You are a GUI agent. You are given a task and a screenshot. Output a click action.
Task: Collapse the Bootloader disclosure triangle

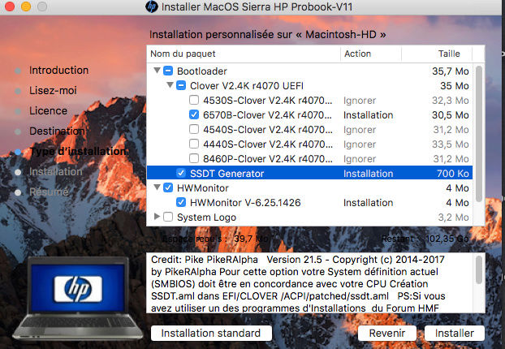(x=157, y=71)
